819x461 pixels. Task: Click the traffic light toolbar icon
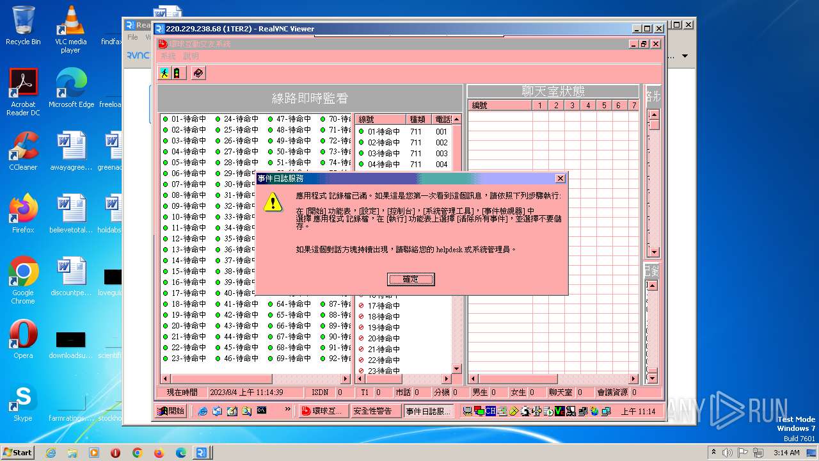[x=179, y=73]
